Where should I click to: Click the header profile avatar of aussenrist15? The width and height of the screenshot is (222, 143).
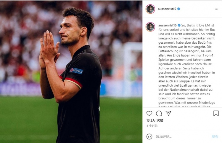click(150, 9)
